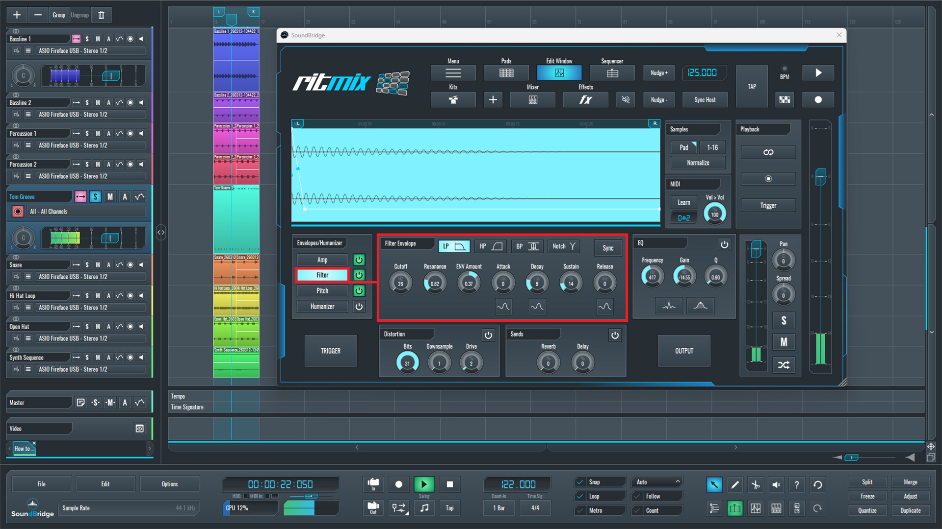
Task: Select the Pitch envelope tab
Action: coord(322,291)
